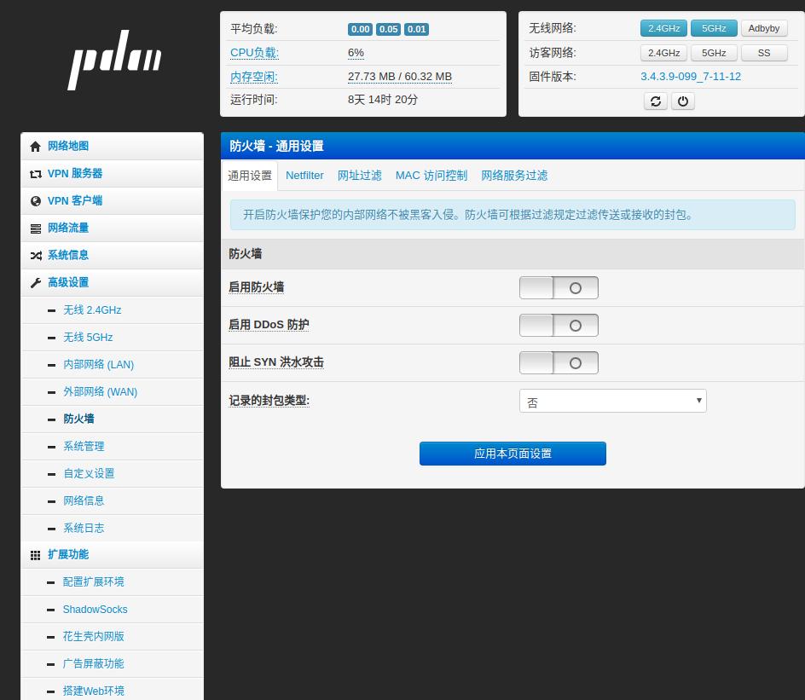Click the 记录的封包类型 label text
The image size is (805, 700).
(269, 401)
